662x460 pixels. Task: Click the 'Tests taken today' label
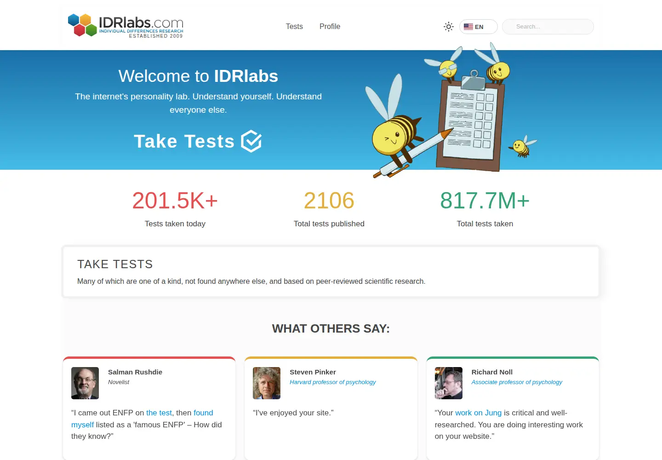[x=175, y=224]
